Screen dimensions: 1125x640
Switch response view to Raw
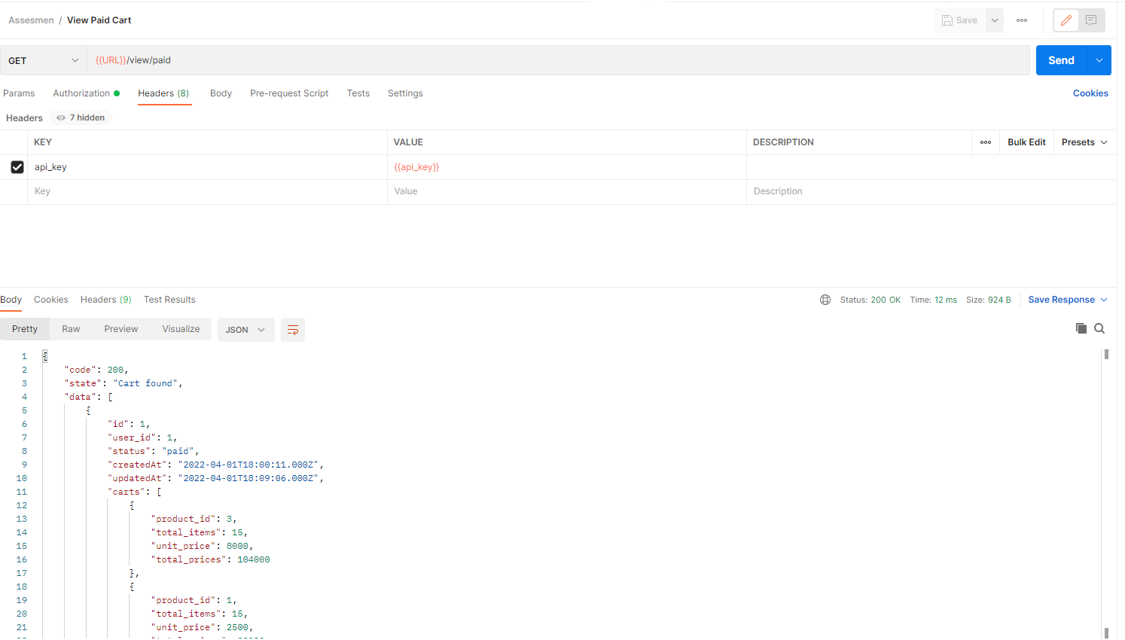coord(71,329)
